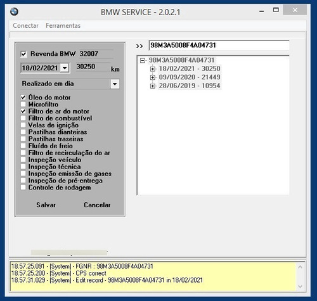Image resolution: width=317 pixels, height=301 pixels.
Task: Click the BMW logo icon in title bar
Action: coord(14,11)
